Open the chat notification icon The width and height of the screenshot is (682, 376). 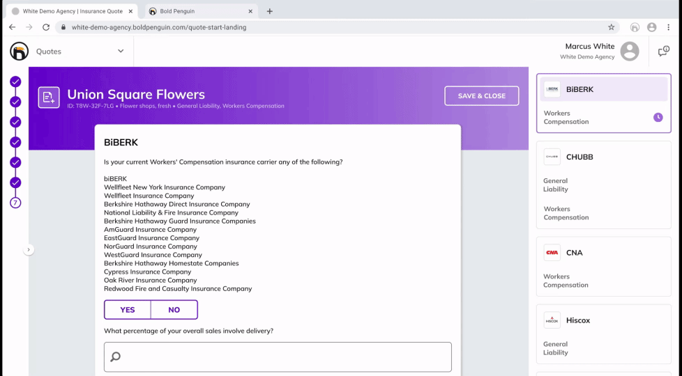(x=663, y=52)
